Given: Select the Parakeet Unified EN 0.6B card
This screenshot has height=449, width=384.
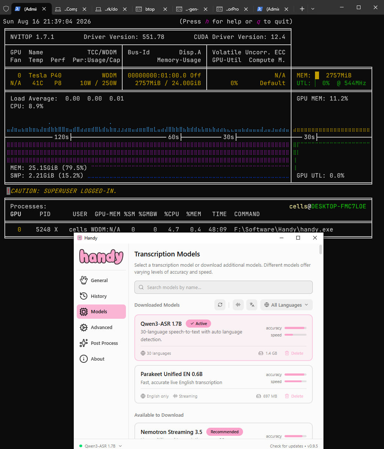Looking at the screenshot, I should click(x=224, y=384).
